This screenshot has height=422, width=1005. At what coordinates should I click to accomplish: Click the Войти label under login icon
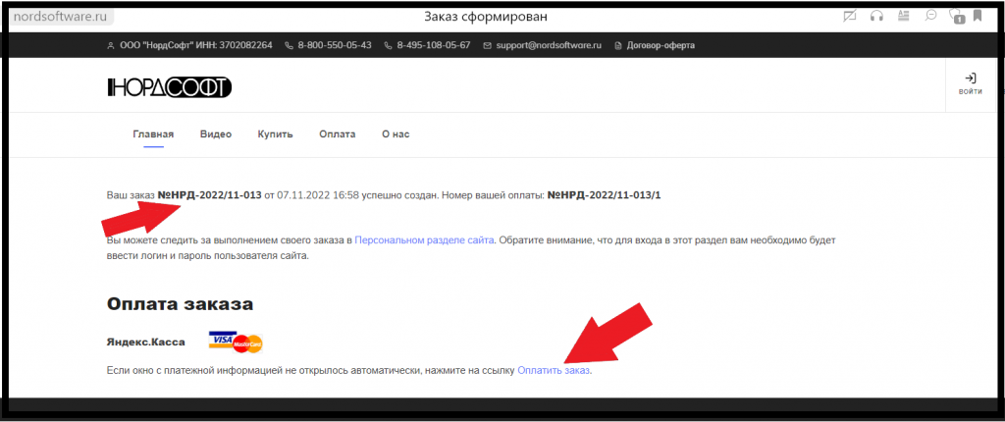point(971,91)
